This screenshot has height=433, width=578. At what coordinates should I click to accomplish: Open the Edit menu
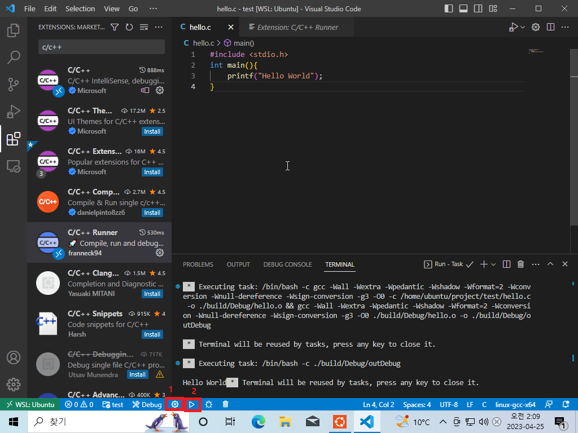(x=50, y=8)
